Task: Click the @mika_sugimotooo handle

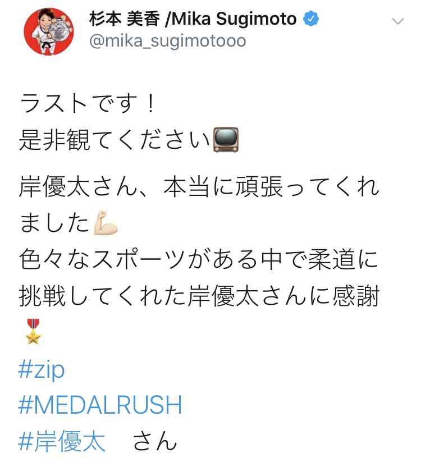Action: 167,41
